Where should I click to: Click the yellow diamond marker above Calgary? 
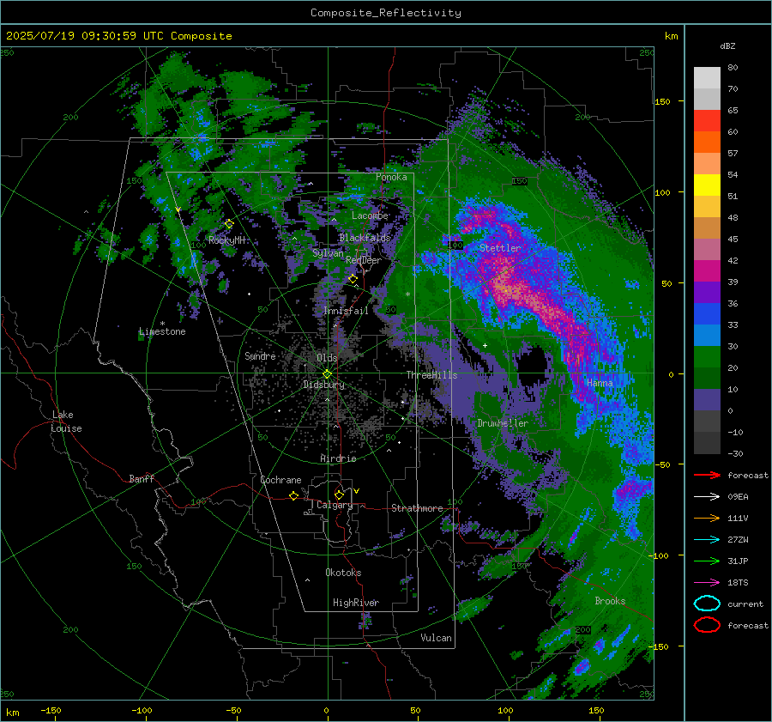[x=339, y=494]
